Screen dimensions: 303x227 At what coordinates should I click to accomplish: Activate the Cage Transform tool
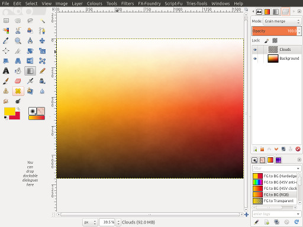42,61
